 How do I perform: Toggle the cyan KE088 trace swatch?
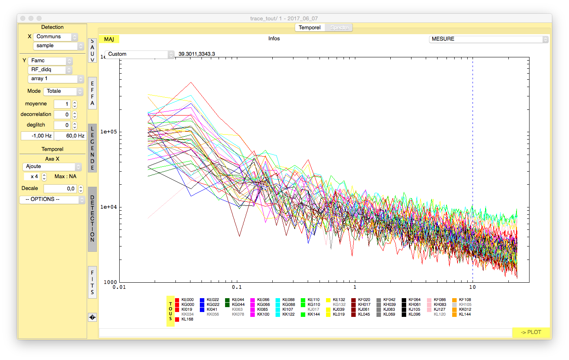[278, 300]
